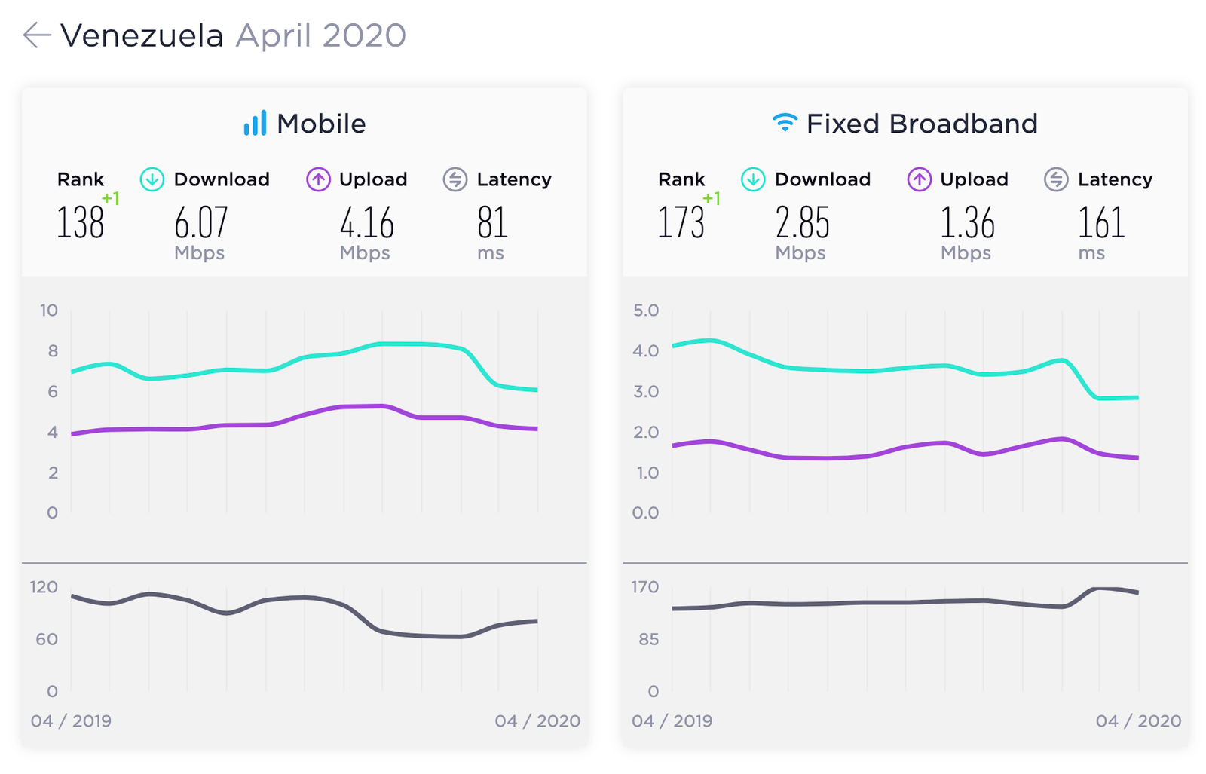Click the Fixed Broadband Download arrow icon

753,179
